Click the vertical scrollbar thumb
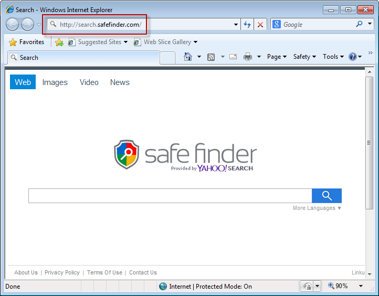 [370, 143]
